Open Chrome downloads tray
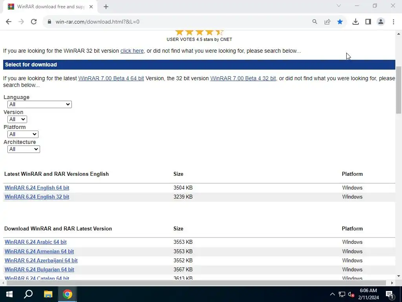 (x=356, y=22)
